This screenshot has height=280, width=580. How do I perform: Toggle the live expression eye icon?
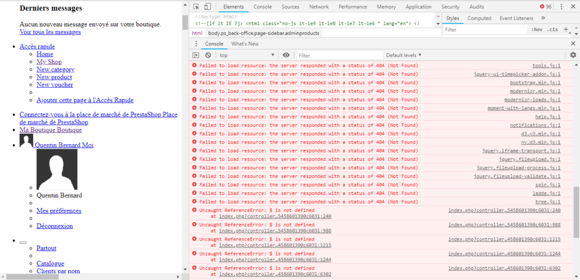pyautogui.click(x=286, y=55)
